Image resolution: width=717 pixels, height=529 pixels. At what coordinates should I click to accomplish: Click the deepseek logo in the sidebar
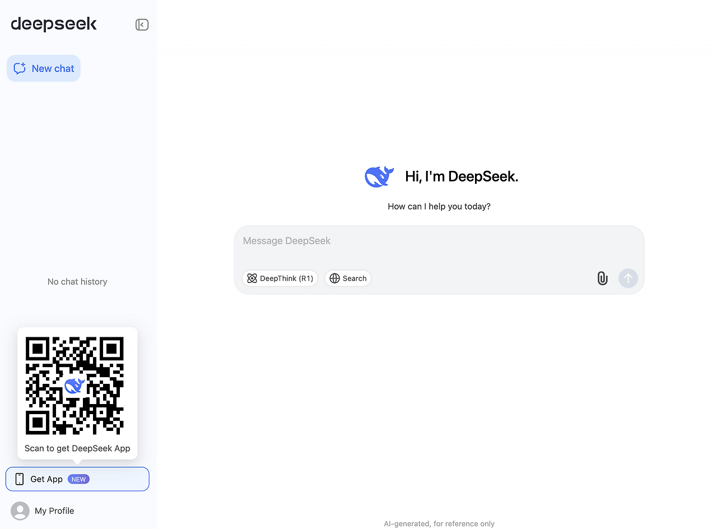54,24
